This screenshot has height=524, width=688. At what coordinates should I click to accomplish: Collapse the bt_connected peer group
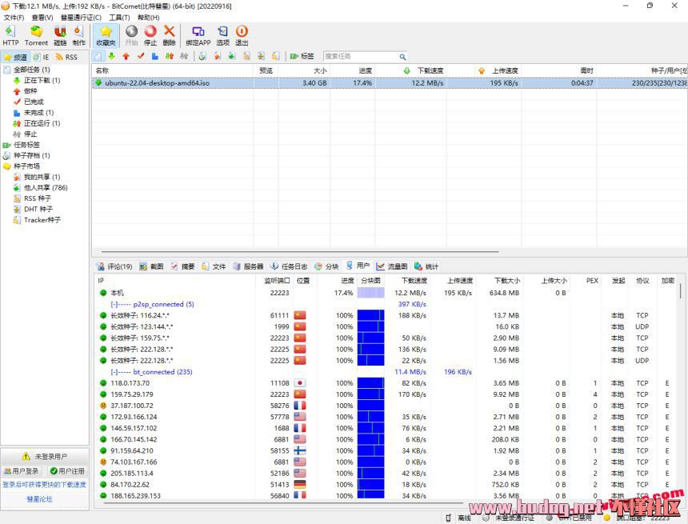(x=114, y=372)
